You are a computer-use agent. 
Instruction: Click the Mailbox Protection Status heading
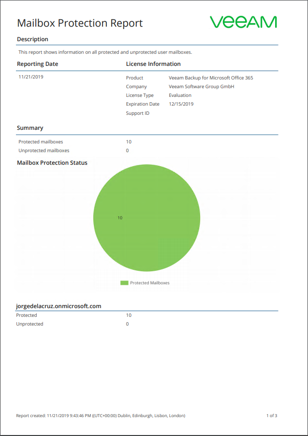52,163
